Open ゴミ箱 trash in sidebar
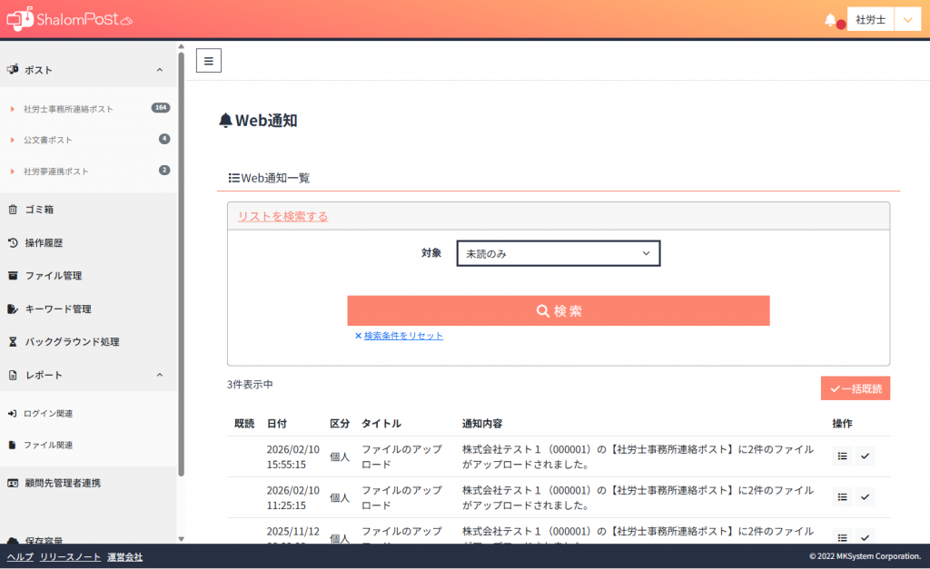Screen dimensions: 930x569 [39, 210]
